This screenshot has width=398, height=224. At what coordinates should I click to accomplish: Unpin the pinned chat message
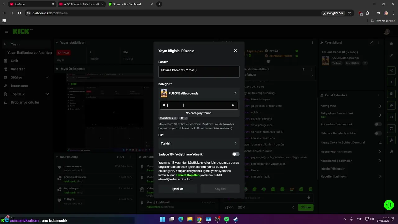click(x=303, y=69)
